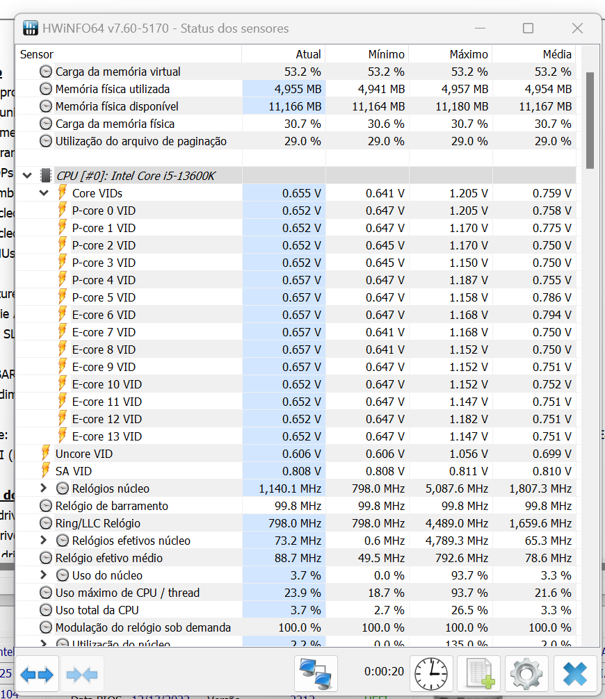Select the P-core 3 VID row
Image resolution: width=605 pixels, height=699 pixels.
296,263
